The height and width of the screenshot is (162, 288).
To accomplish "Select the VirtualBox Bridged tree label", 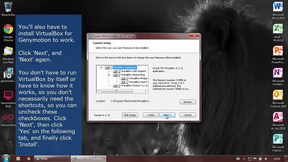I will tap(138, 78).
